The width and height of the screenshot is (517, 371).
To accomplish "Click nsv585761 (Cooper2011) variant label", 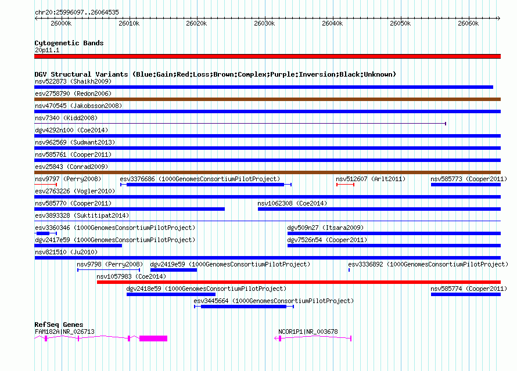I will tap(73, 154).
